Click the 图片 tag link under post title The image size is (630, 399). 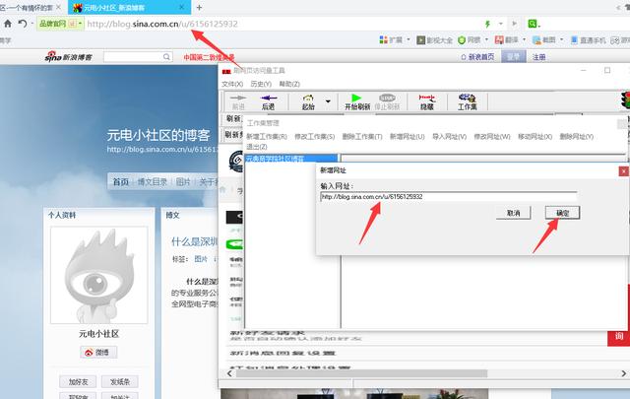(x=201, y=259)
